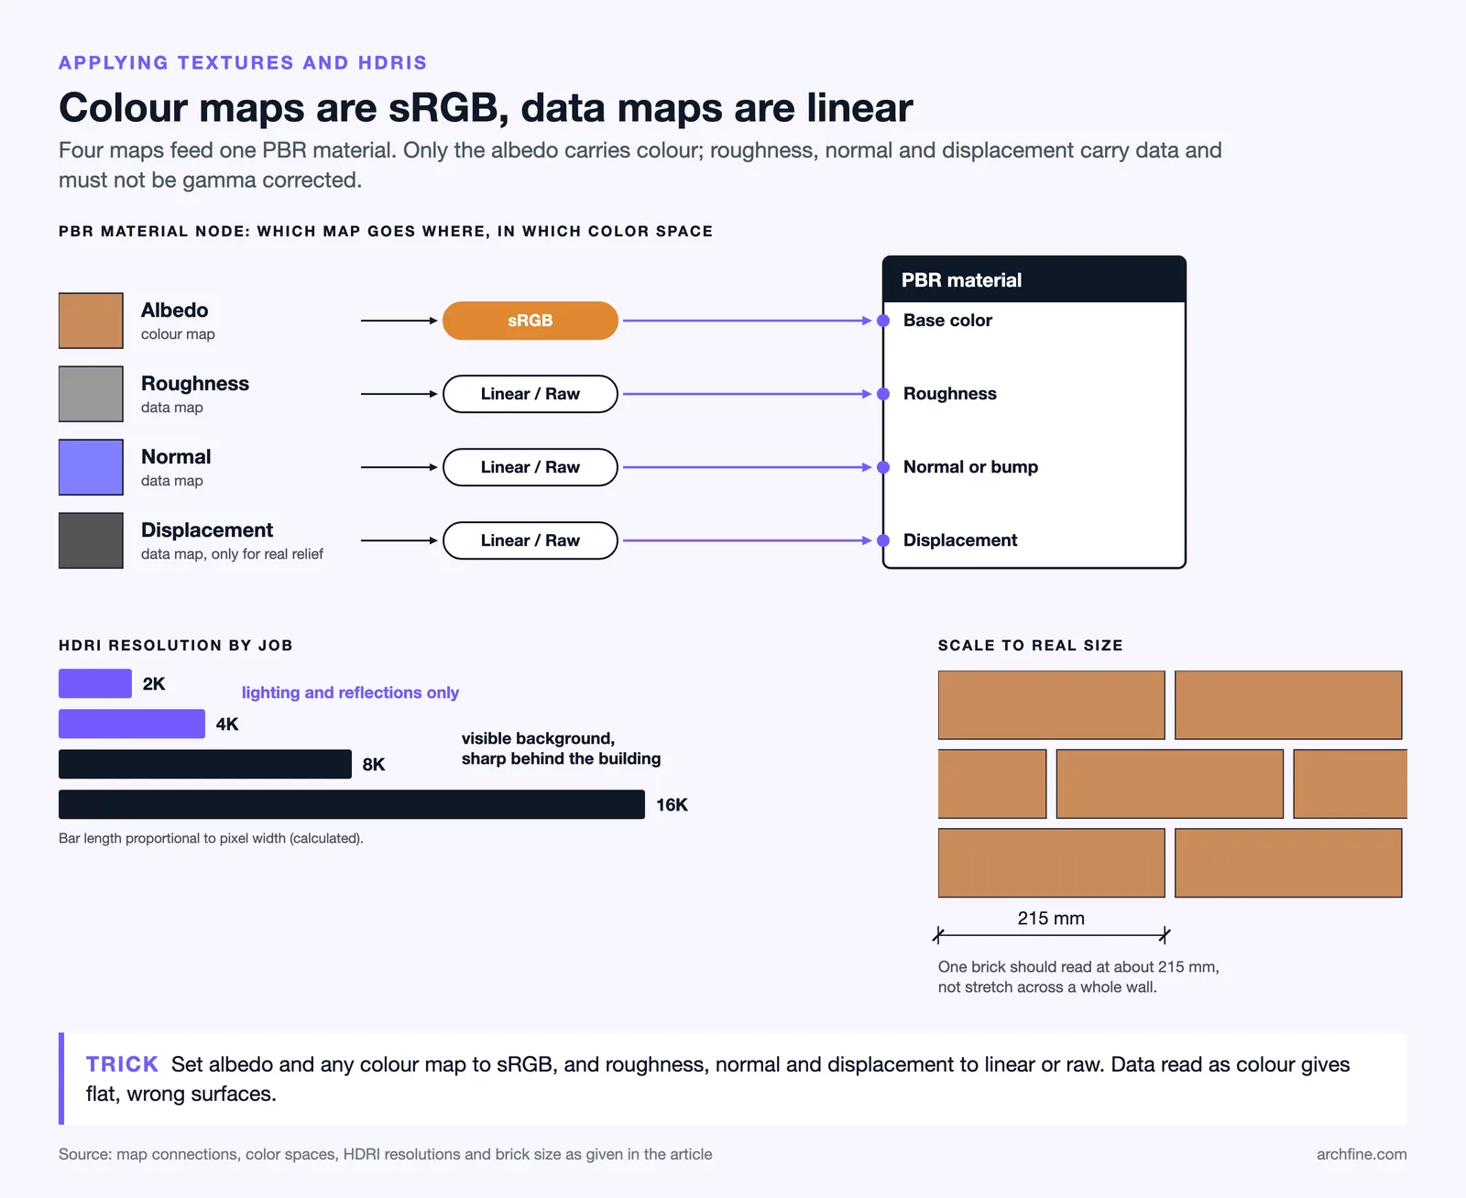This screenshot has width=1466, height=1198.
Task: Click the 2K resolution bar
Action: tap(95, 683)
